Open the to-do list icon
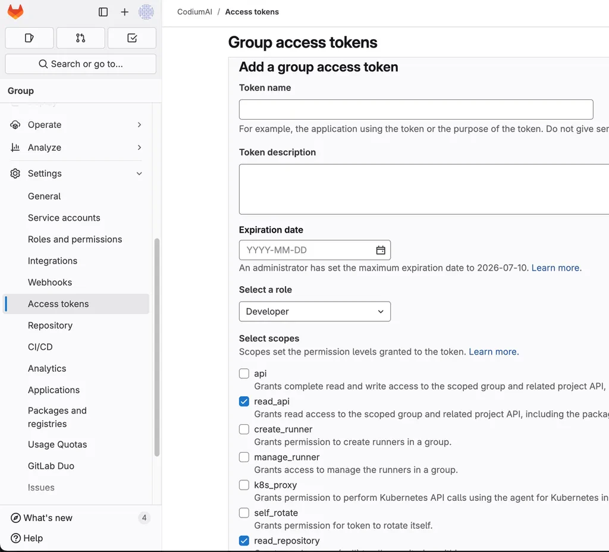609x552 pixels. (x=131, y=37)
